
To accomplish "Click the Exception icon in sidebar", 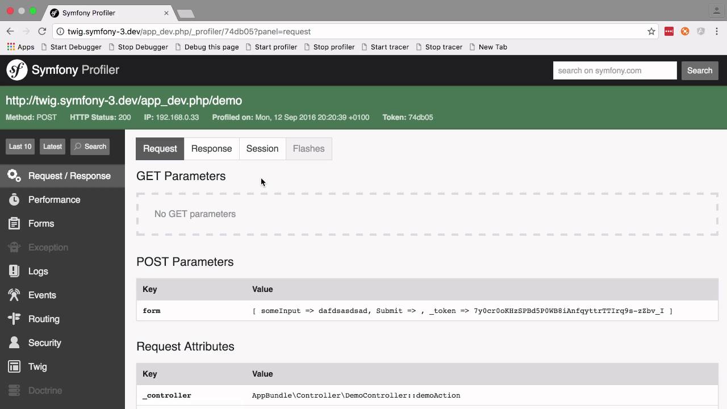I will (x=14, y=247).
